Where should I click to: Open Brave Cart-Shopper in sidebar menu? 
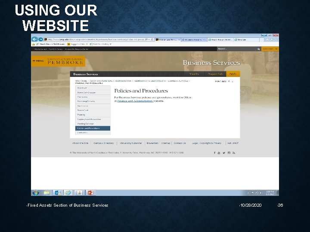93,92
